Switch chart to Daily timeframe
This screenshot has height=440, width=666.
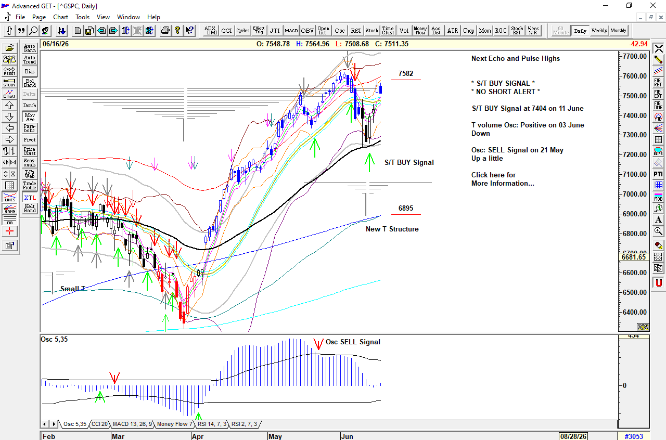coord(580,31)
